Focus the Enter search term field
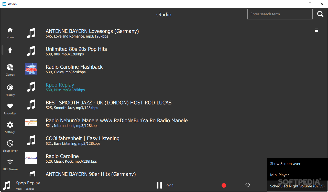The width and height of the screenshot is (328, 192). tap(280, 14)
